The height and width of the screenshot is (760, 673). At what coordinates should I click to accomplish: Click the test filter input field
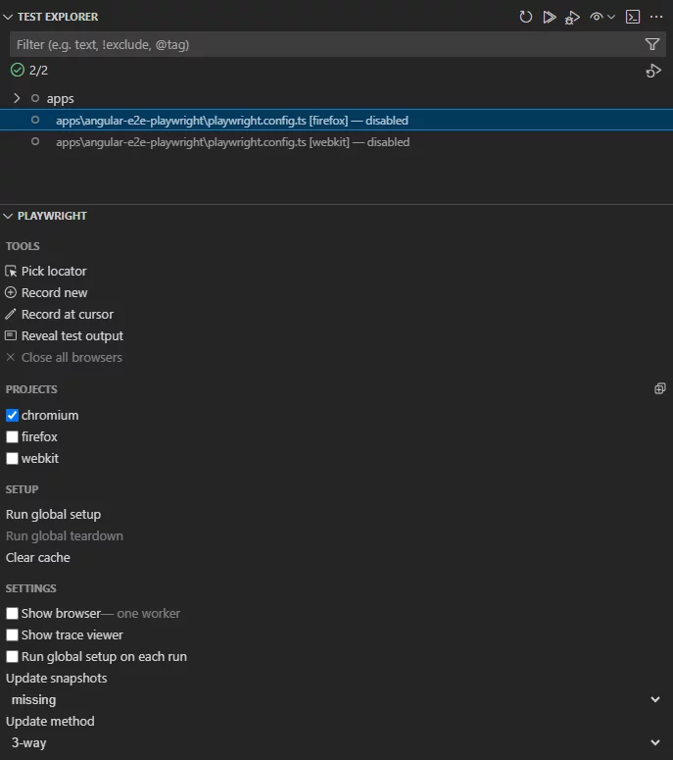click(323, 44)
